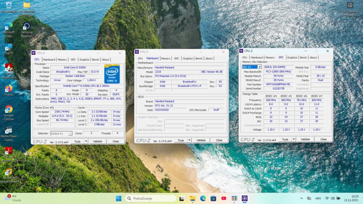Open Google Chrome desktop icon
363x204 pixels.
(x=9, y=110)
